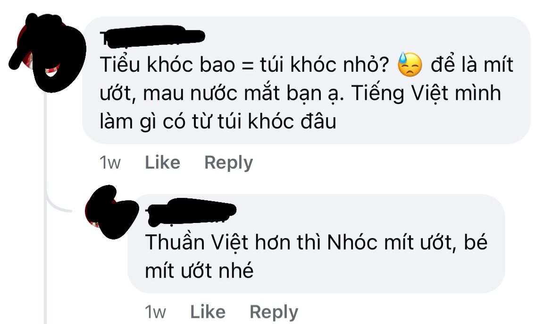Open the first comment's 1w timestamp
Screen dimensions: 552x324
coord(110,162)
